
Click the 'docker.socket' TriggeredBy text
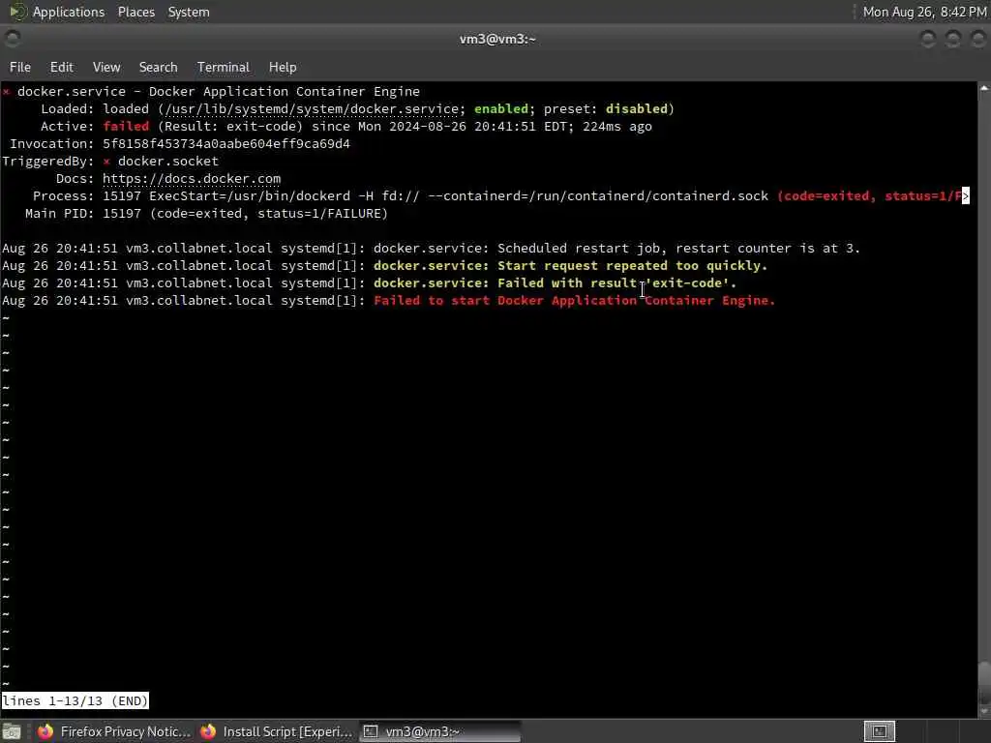point(168,162)
